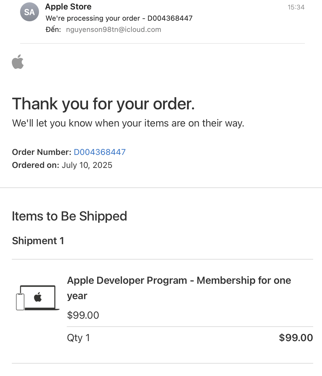This screenshot has width=322, height=376.
Task: Click the SA sender avatar
Action: click(30, 12)
